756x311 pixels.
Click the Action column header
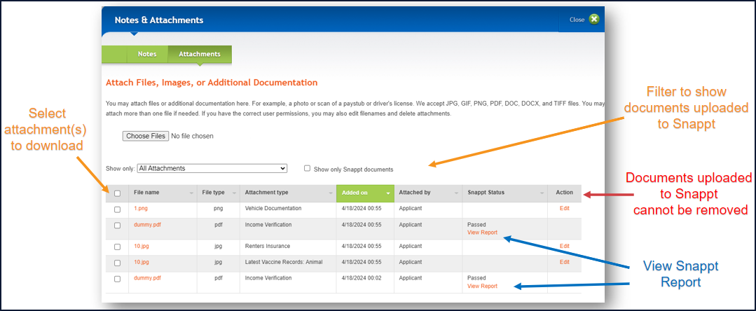click(x=565, y=193)
